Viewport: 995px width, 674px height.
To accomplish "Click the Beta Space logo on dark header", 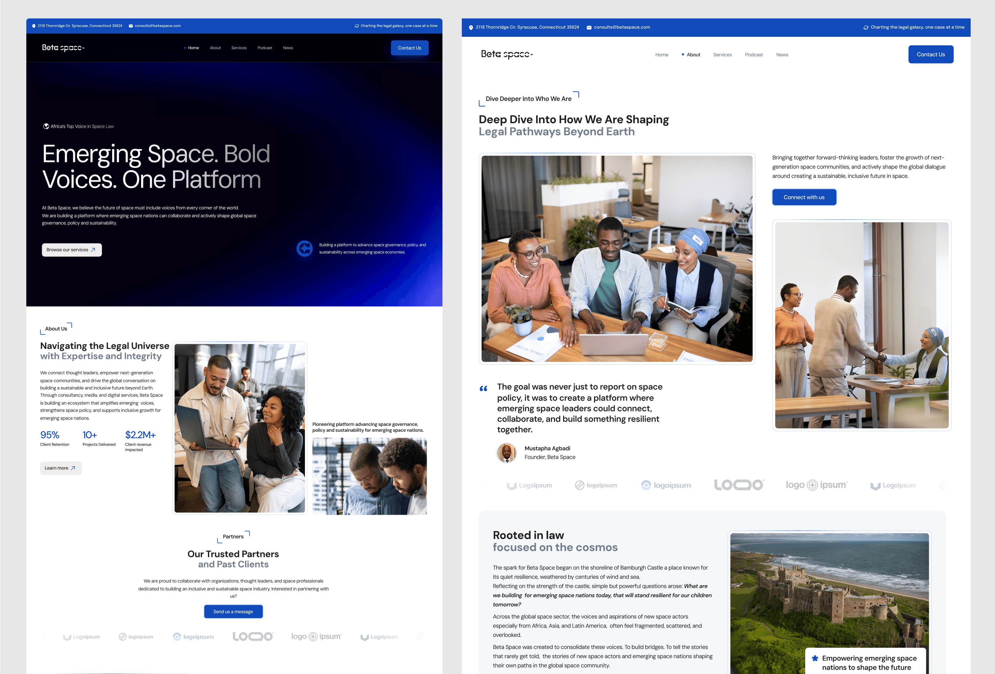I will pos(63,48).
